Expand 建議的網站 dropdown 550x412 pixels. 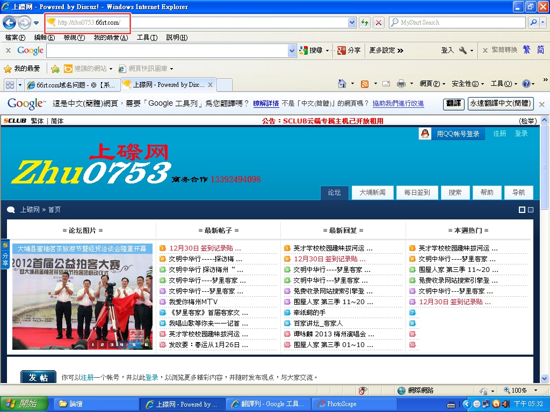111,69
